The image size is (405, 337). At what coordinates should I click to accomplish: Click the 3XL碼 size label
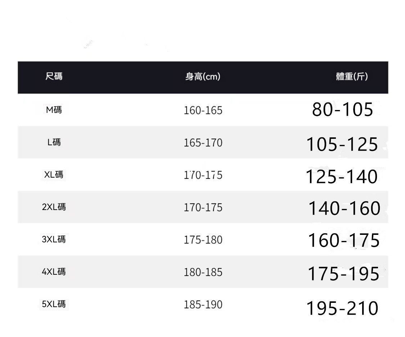coord(54,240)
